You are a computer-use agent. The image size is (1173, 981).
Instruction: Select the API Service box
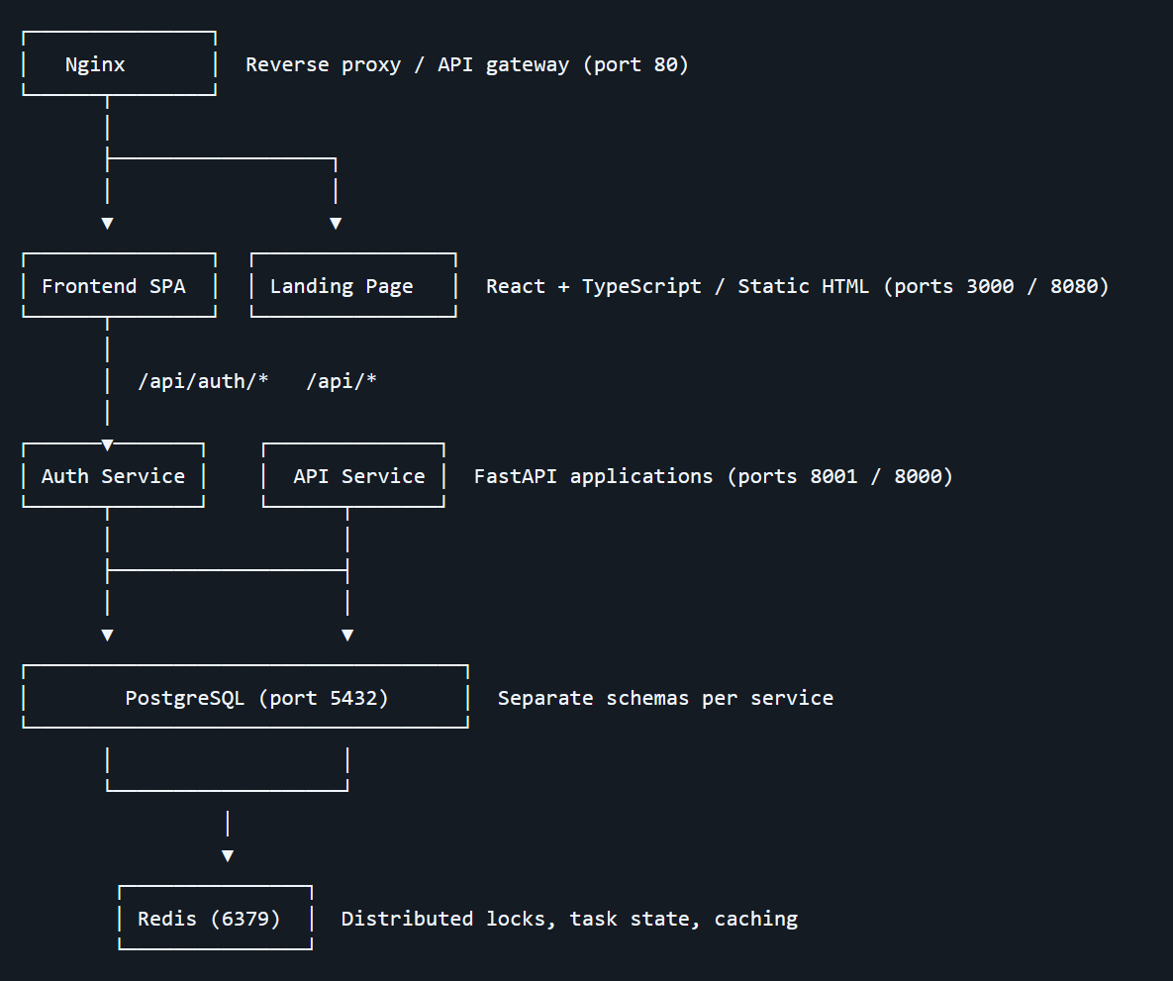tap(358, 476)
